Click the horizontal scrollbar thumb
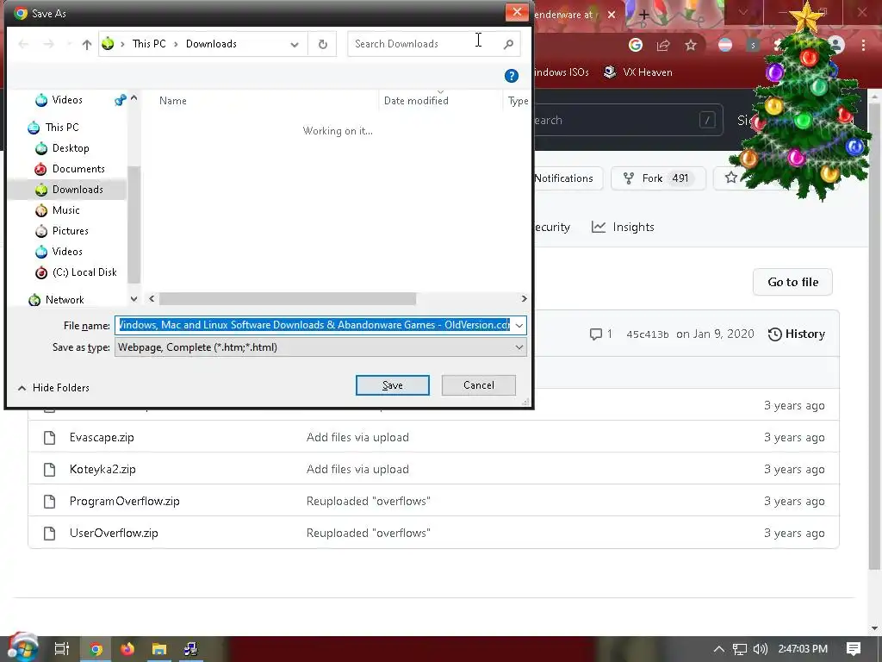Image resolution: width=882 pixels, height=662 pixels. click(x=288, y=299)
